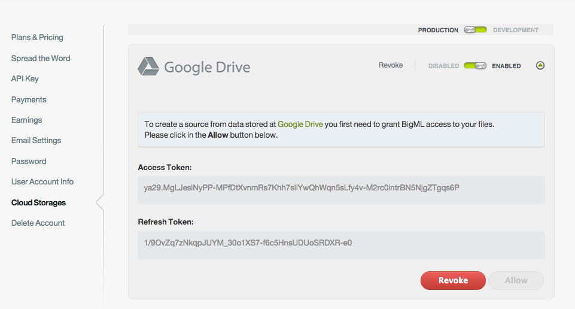Open the Google Drive hyperlink in notice
The width and height of the screenshot is (575, 309).
pyautogui.click(x=300, y=125)
